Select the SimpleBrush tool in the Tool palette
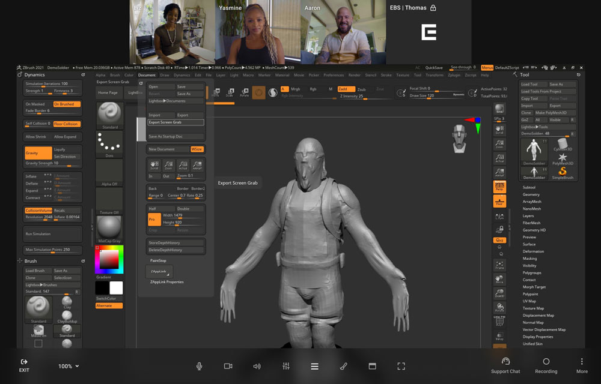Viewport: 601px width, 384px height. pyautogui.click(x=563, y=172)
